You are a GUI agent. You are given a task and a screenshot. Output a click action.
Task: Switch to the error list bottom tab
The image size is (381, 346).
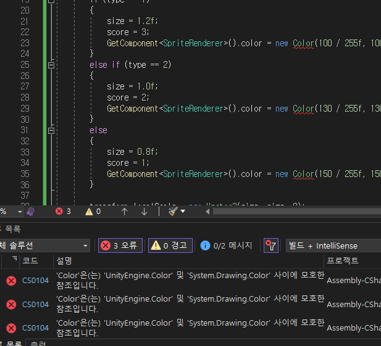coord(11,344)
